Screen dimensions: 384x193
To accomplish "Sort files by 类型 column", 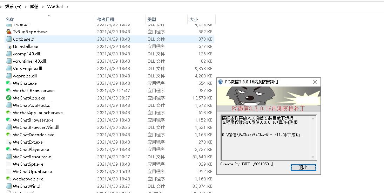I will click(x=152, y=19).
